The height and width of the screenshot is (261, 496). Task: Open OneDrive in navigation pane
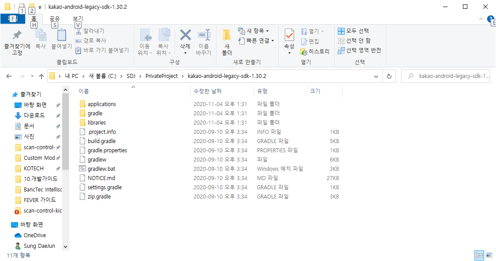[35, 235]
